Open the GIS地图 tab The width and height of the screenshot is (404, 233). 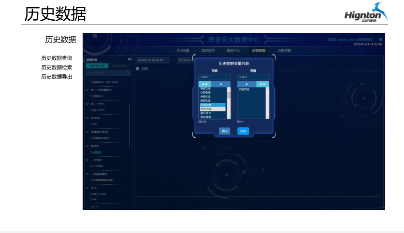coord(183,50)
